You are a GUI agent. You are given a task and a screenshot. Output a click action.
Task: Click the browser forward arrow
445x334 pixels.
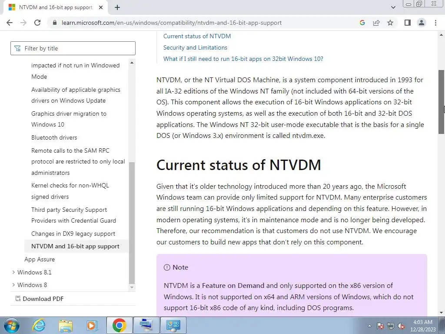pyautogui.click(x=23, y=23)
